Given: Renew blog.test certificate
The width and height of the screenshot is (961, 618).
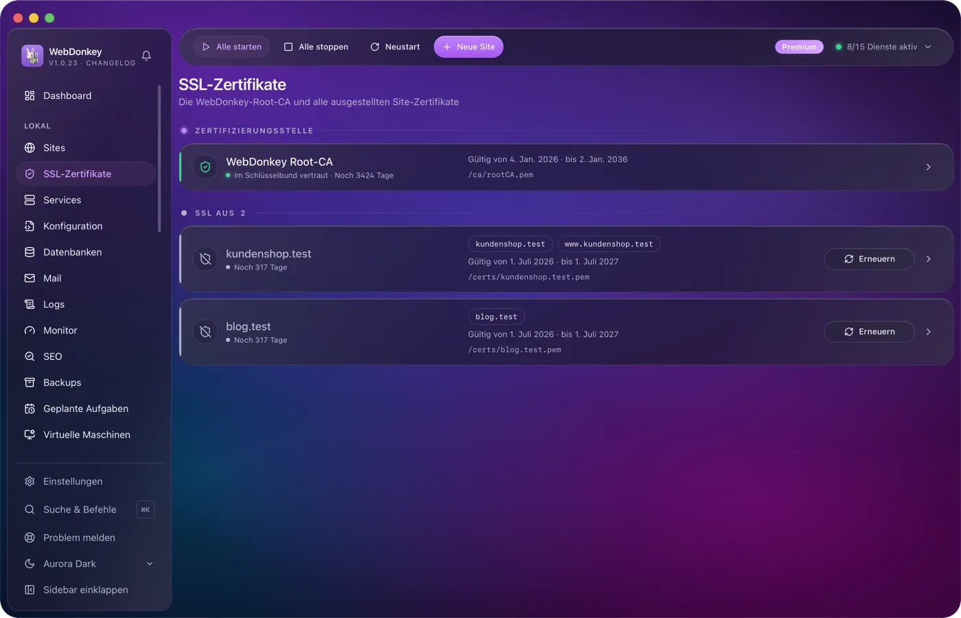Looking at the screenshot, I should [x=869, y=332].
